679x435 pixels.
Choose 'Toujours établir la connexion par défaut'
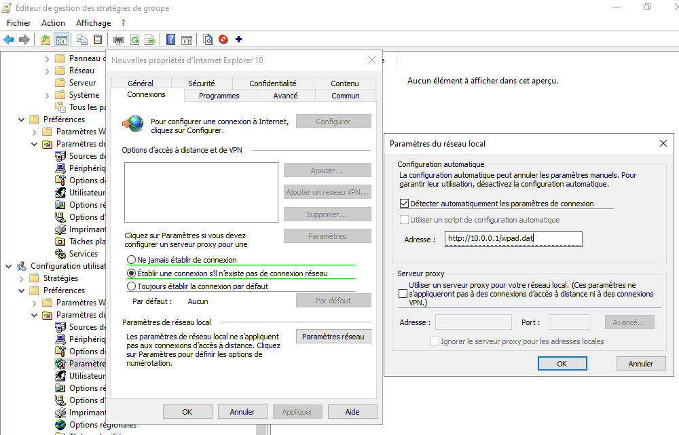tap(132, 286)
